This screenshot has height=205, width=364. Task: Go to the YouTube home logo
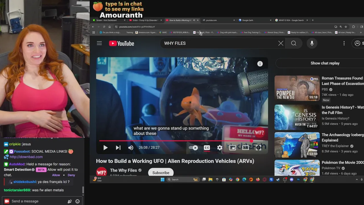(121, 43)
